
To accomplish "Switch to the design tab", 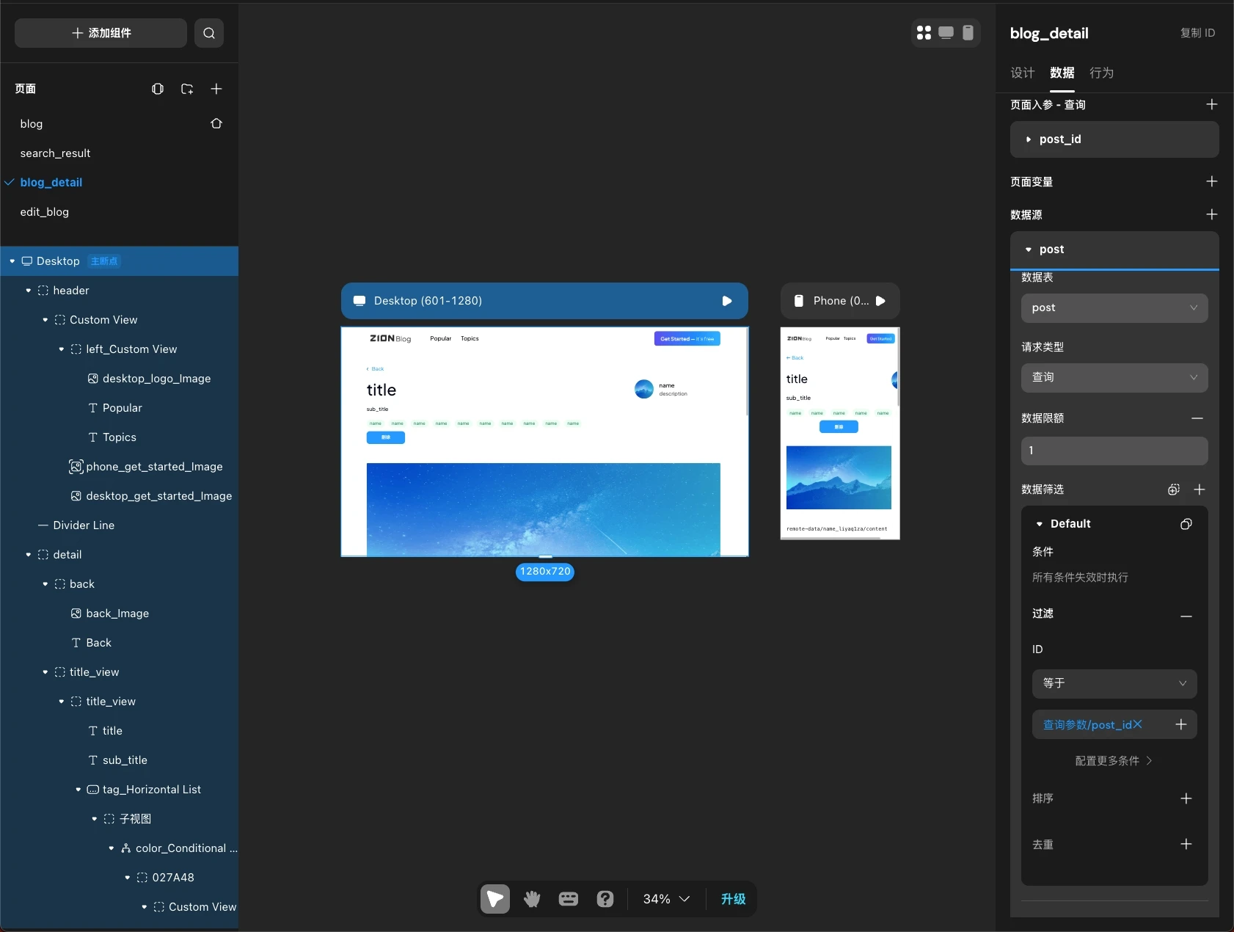I will 1022,73.
